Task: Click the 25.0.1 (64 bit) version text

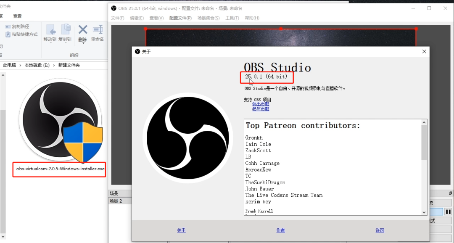Action: 266,77
